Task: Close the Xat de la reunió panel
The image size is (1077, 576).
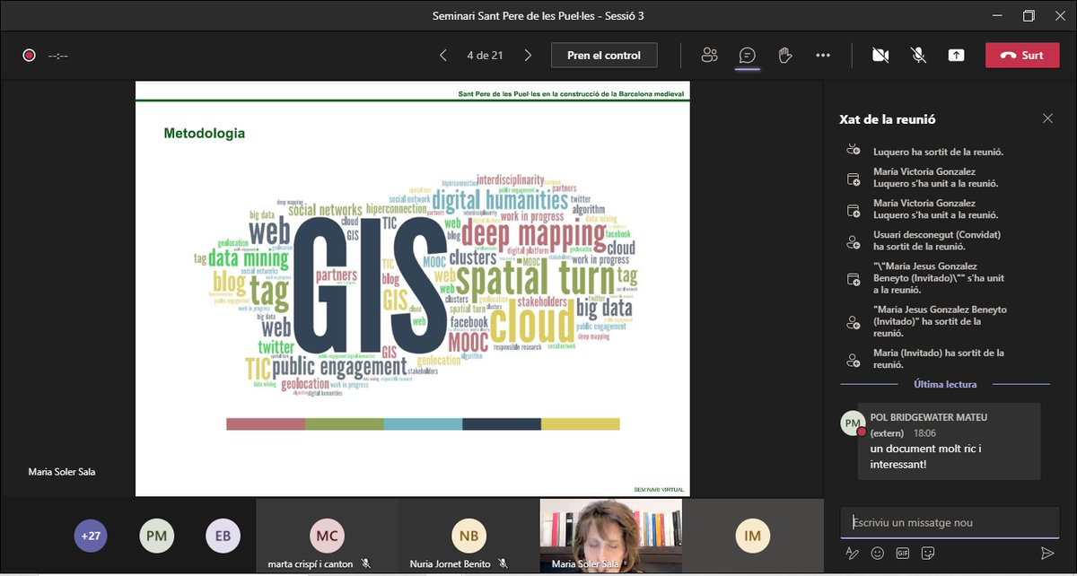Action: 1047,118
